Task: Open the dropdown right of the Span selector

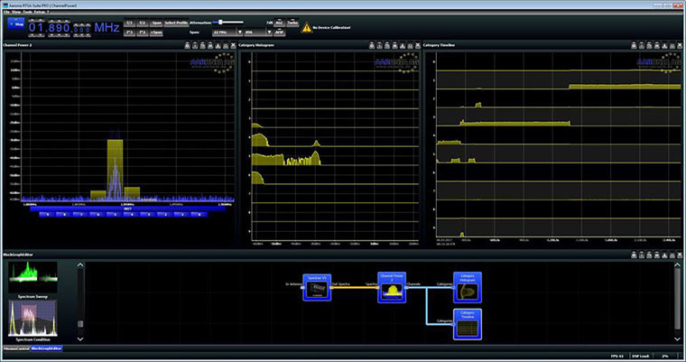Action: tap(258, 32)
